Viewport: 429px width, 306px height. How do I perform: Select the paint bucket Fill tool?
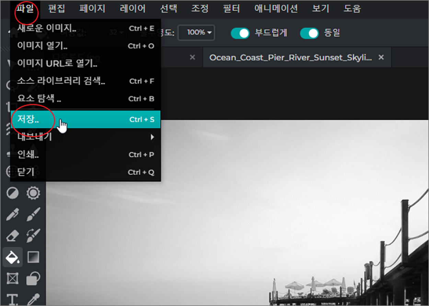pos(13,257)
